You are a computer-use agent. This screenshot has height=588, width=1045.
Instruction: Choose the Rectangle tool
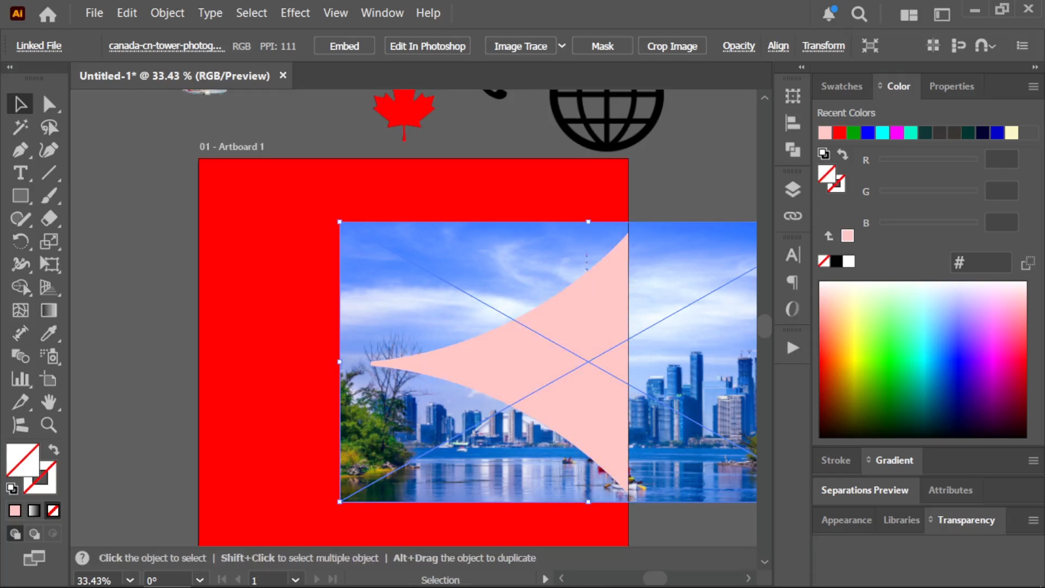21,196
